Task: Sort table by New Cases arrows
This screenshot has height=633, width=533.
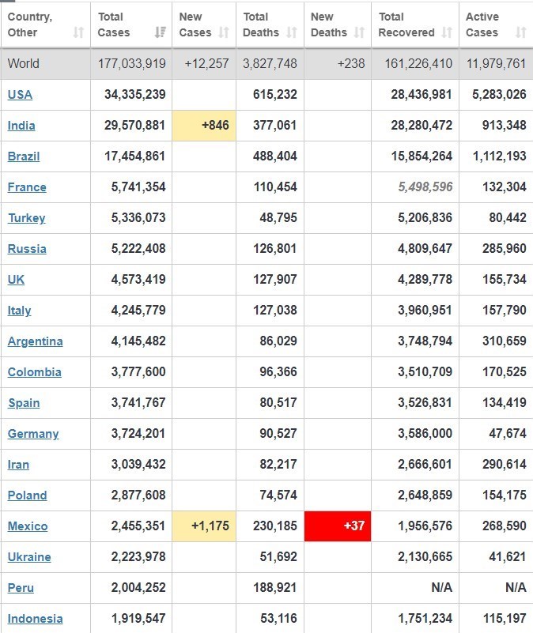Action: tap(224, 32)
